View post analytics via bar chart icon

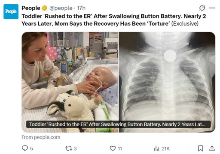coord(156,148)
